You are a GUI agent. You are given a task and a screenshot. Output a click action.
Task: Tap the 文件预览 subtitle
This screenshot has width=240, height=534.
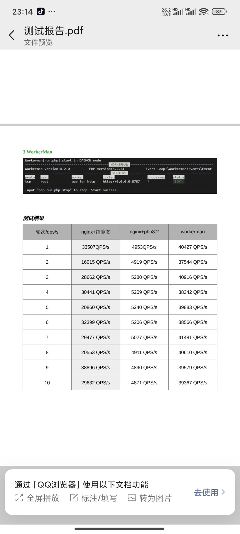[38, 43]
